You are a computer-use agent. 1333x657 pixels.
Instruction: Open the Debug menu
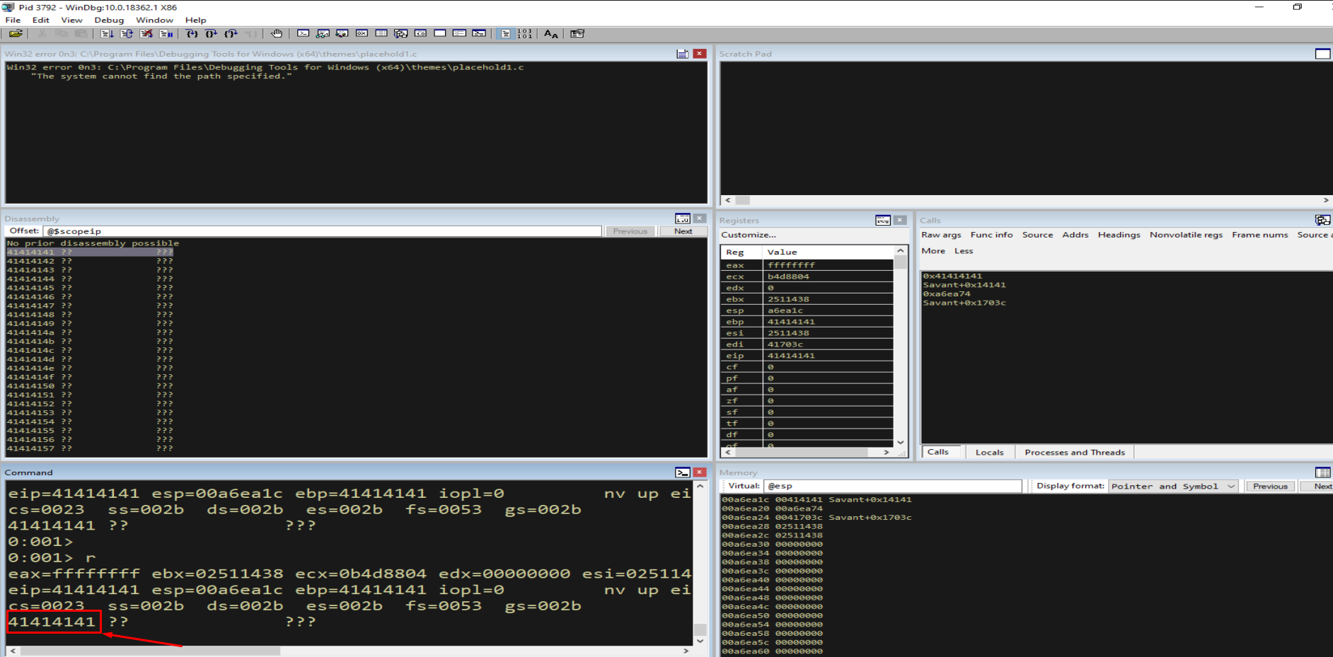(109, 20)
